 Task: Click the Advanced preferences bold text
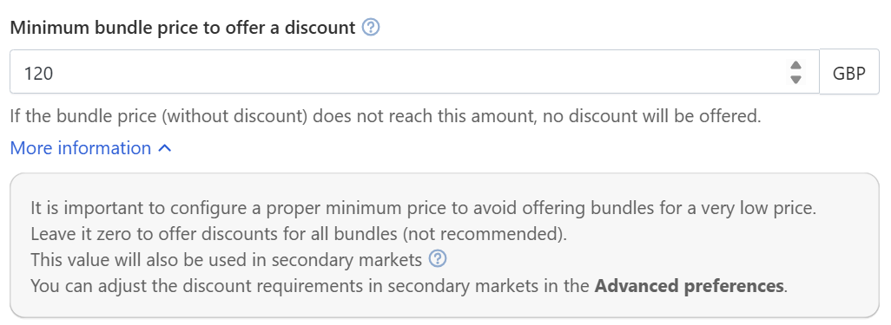tap(690, 286)
